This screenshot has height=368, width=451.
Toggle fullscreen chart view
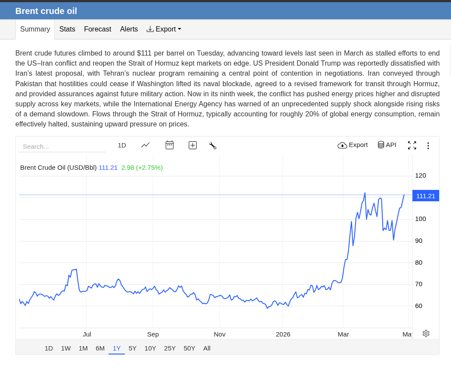pos(412,145)
